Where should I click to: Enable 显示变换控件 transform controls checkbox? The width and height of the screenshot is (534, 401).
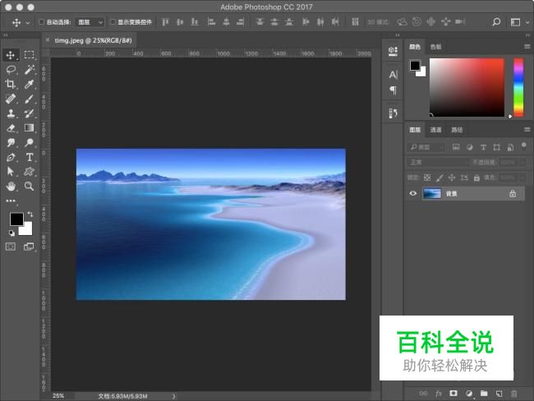(113, 22)
